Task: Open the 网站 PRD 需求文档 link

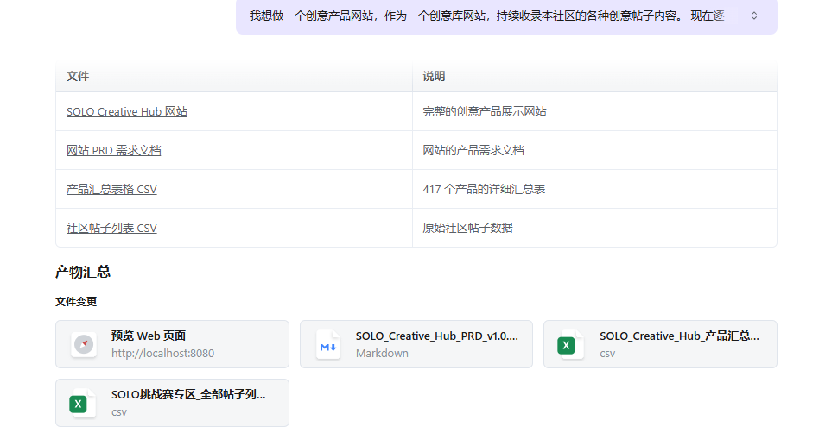Action: click(113, 150)
